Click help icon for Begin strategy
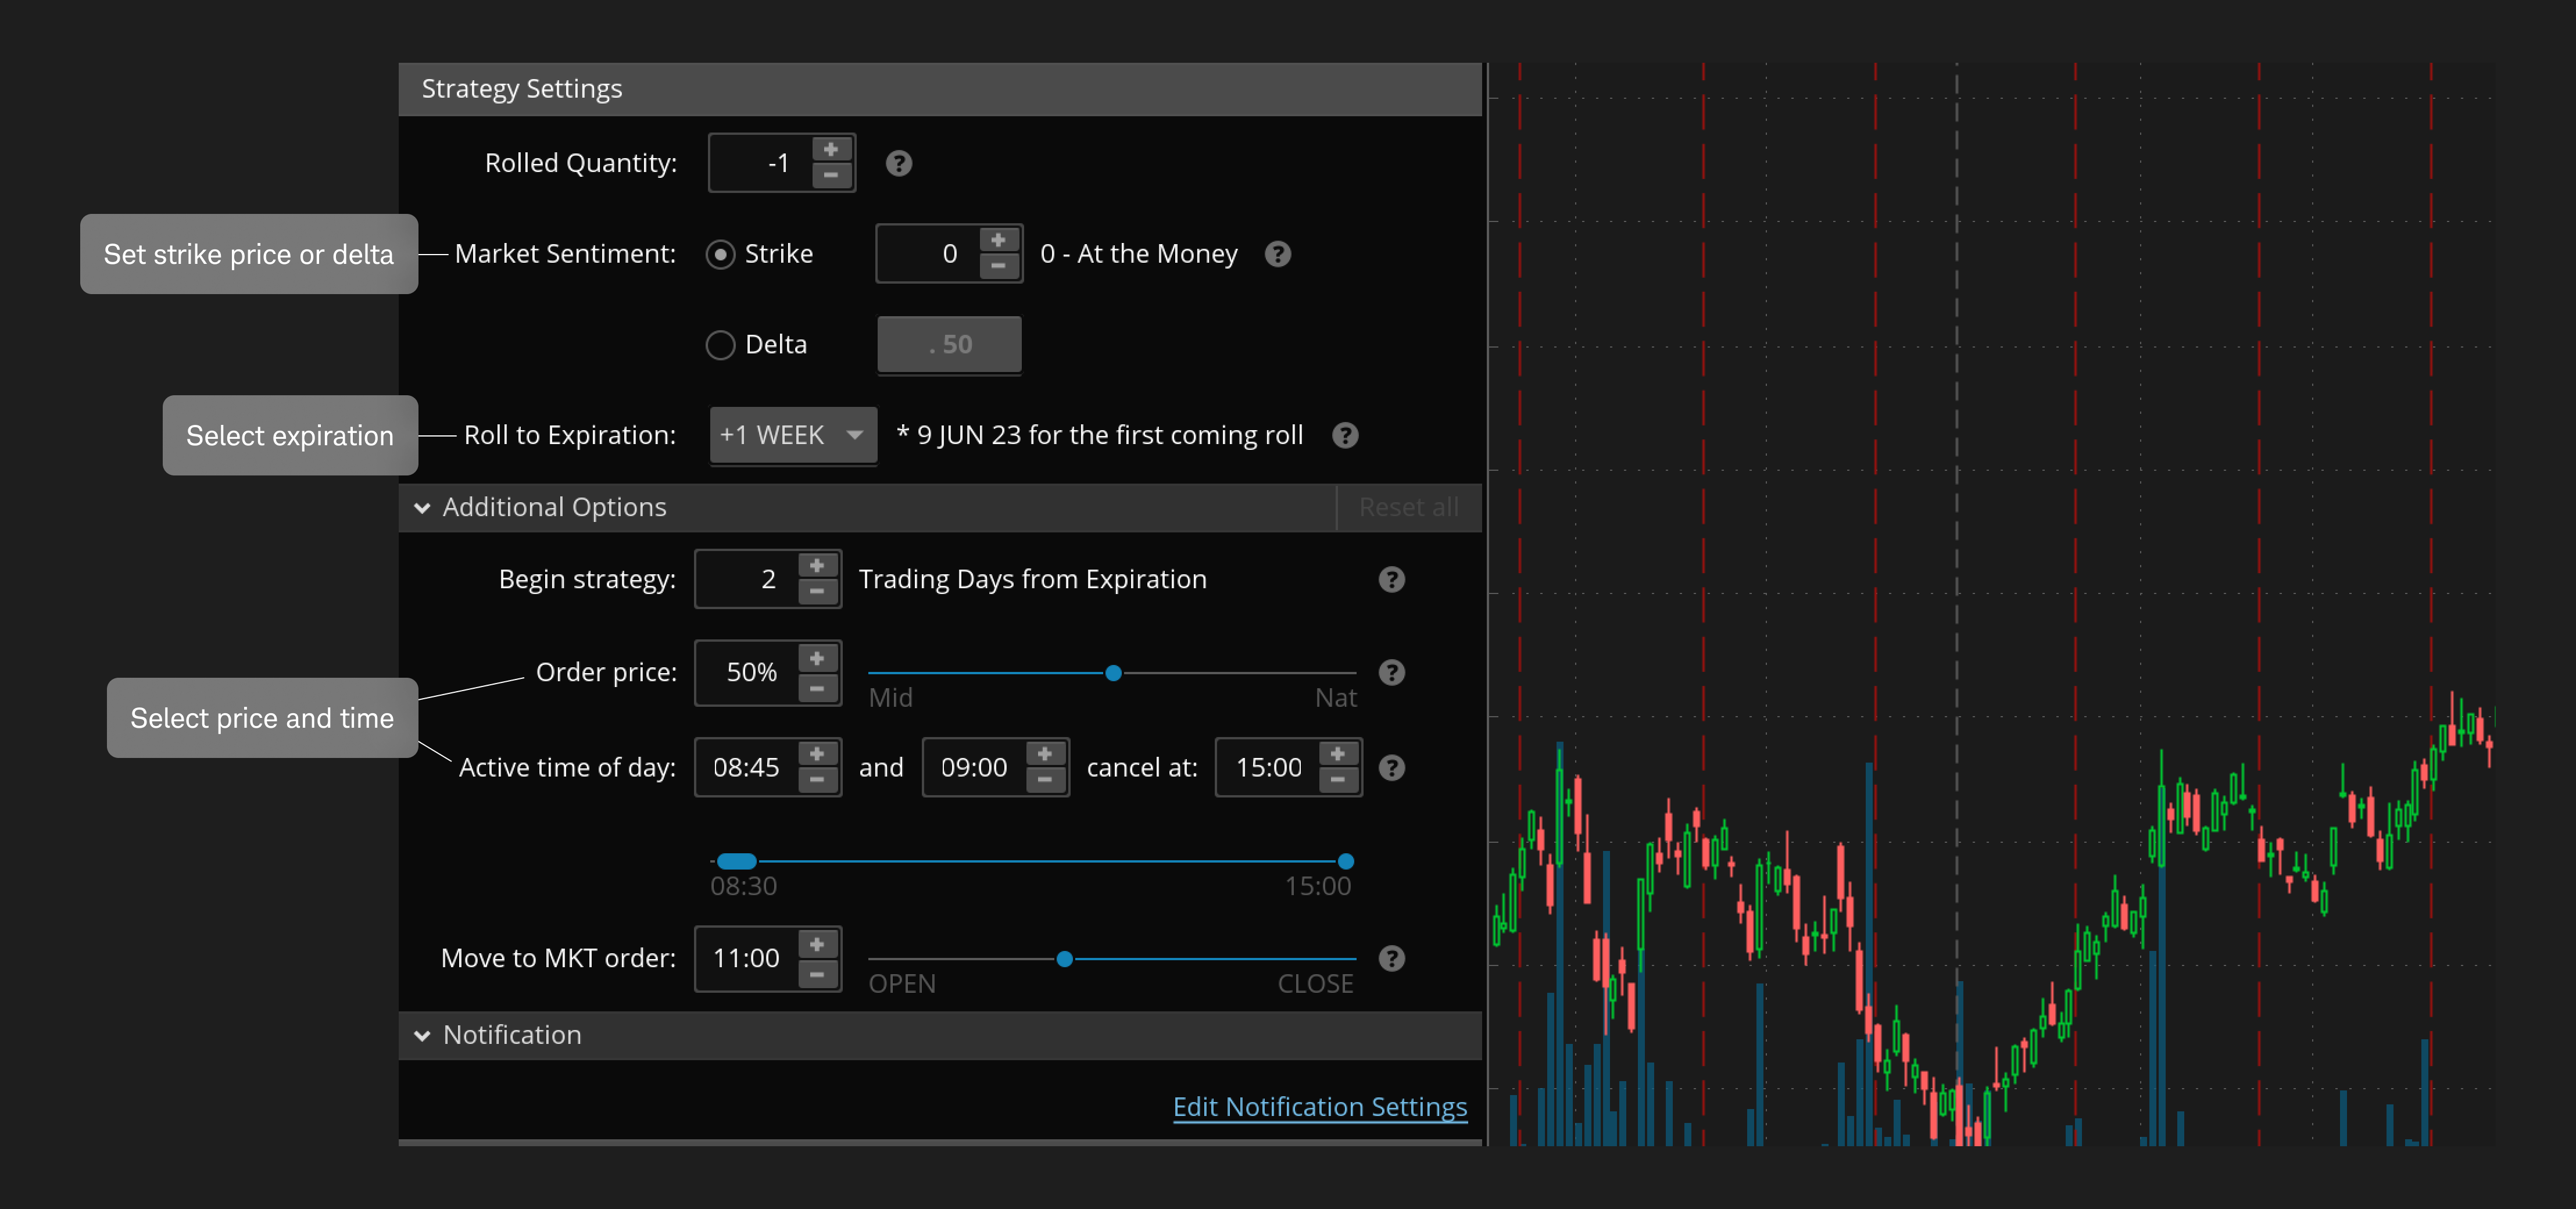This screenshot has width=2576, height=1209. click(1391, 579)
